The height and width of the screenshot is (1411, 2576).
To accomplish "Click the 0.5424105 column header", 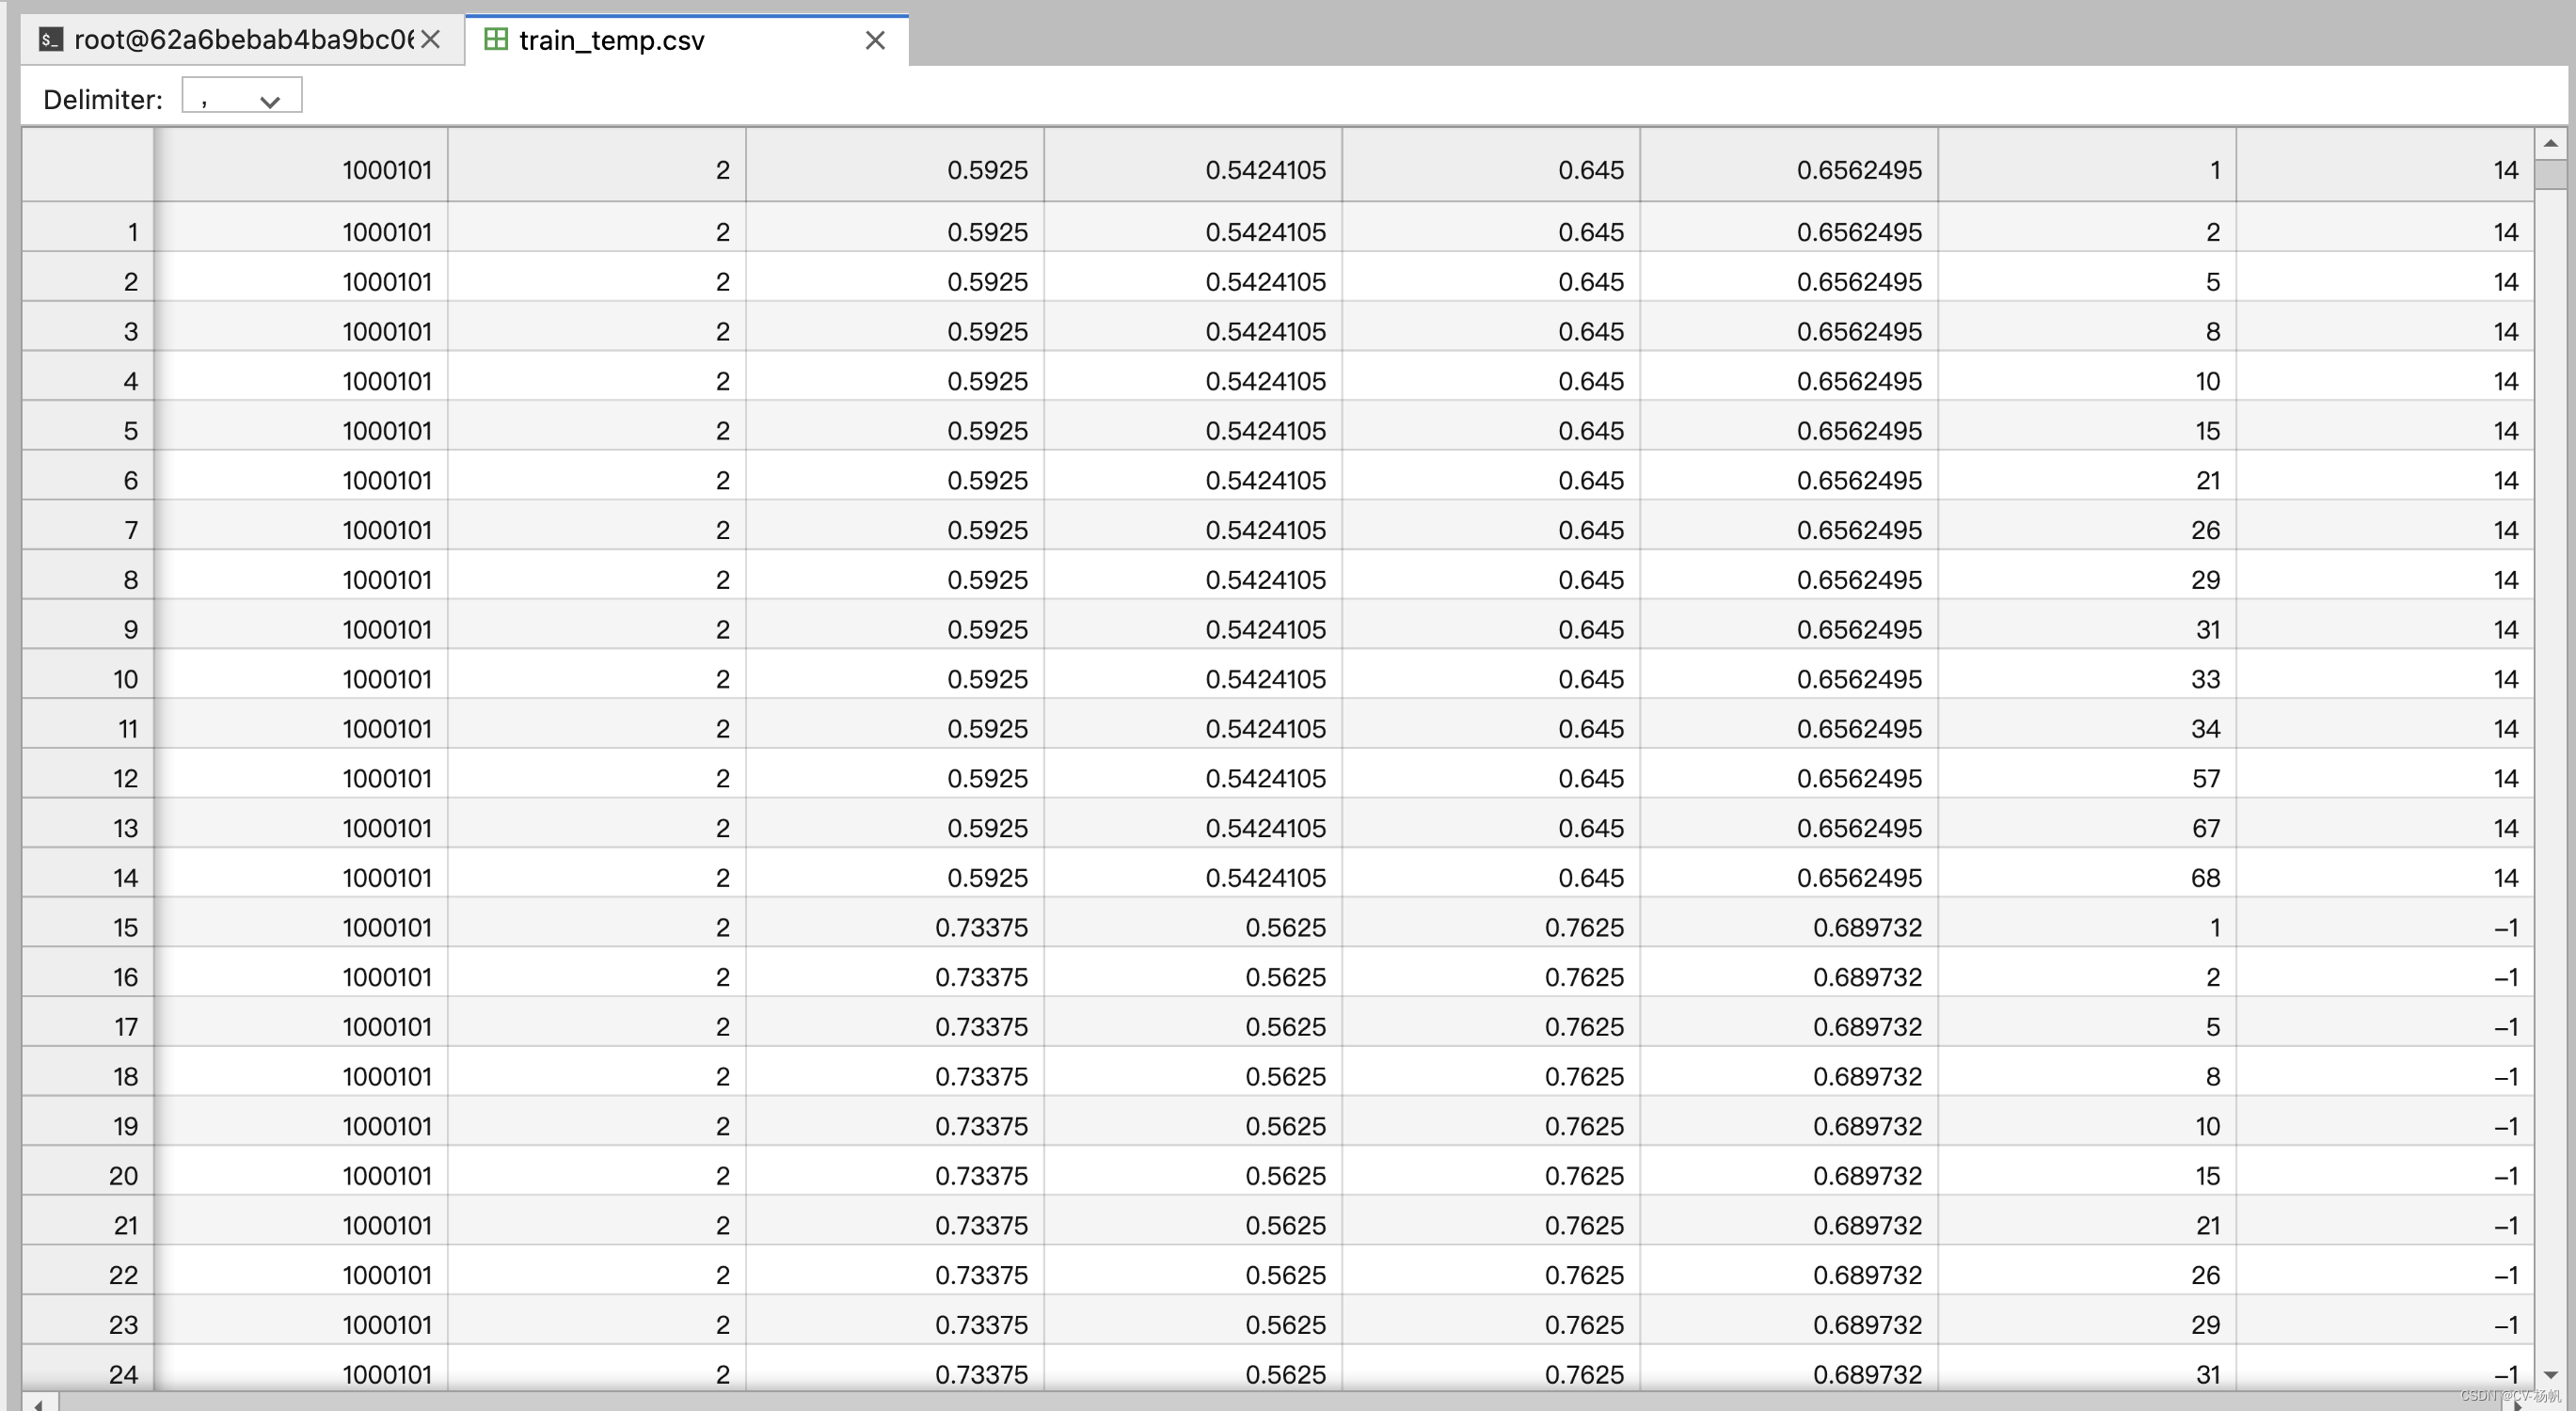I will tap(1193, 169).
